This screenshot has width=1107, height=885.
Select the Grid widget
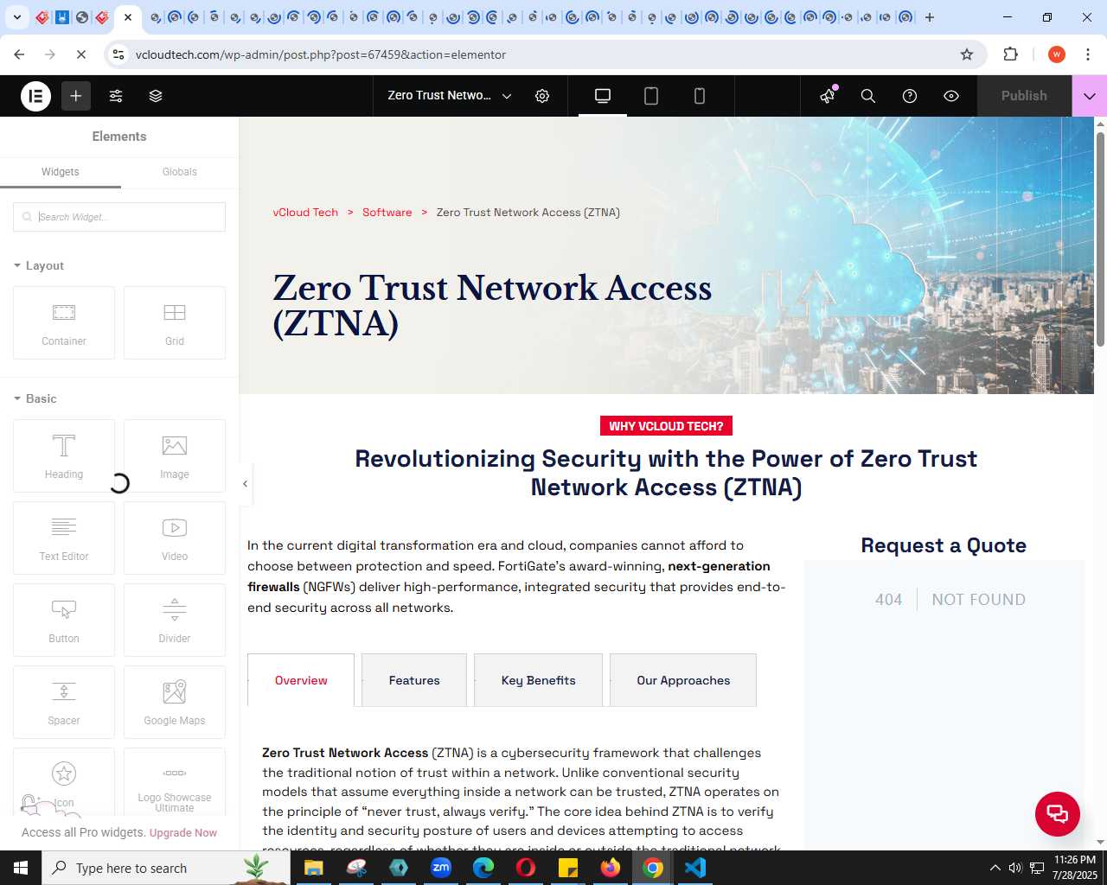click(x=175, y=322)
